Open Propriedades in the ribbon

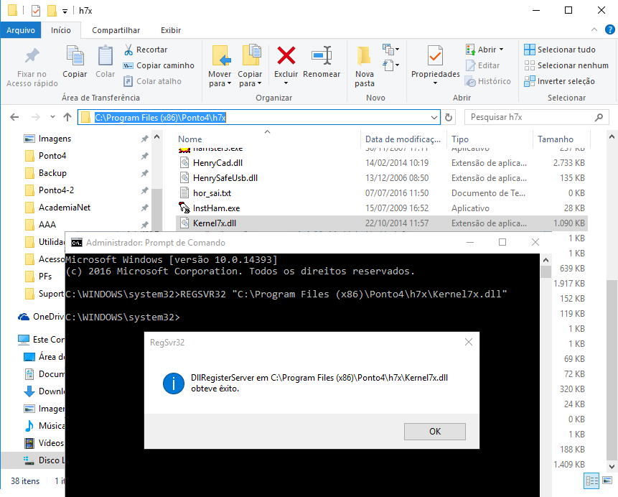[x=435, y=57]
